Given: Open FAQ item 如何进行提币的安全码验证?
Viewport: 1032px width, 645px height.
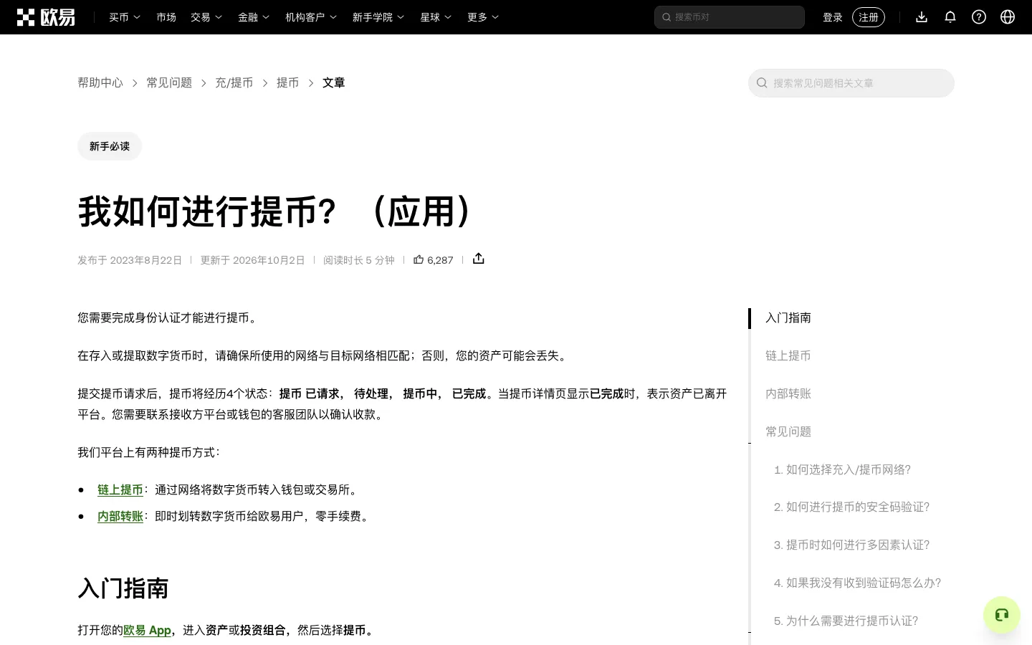Looking at the screenshot, I should click(x=851, y=507).
